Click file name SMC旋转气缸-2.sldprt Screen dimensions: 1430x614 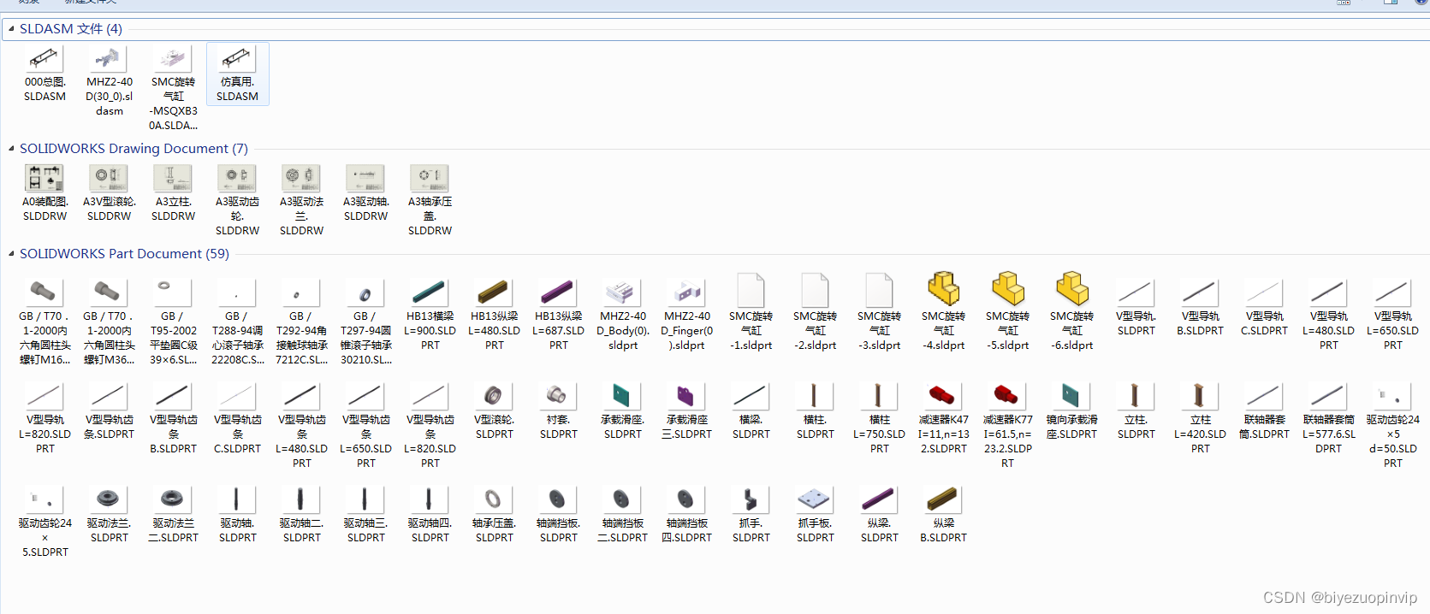coord(815,330)
